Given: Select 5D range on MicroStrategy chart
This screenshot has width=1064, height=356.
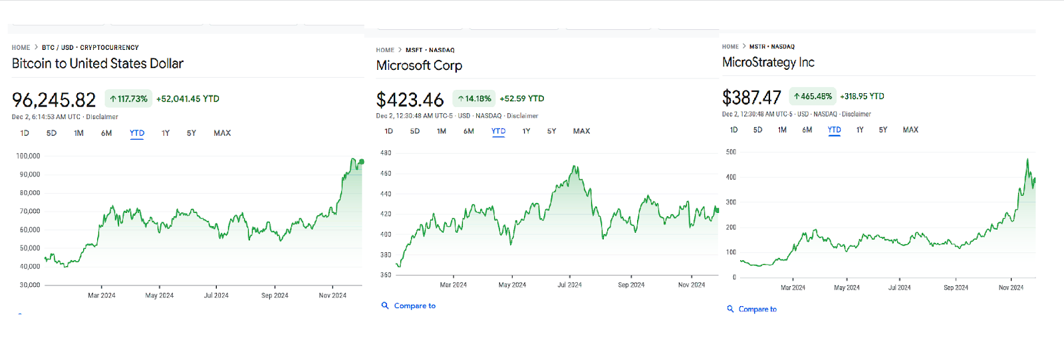Looking at the screenshot, I should [x=757, y=130].
